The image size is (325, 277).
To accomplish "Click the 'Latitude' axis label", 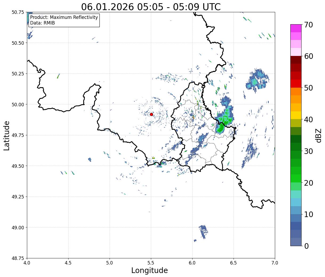I will (x=7, y=136).
